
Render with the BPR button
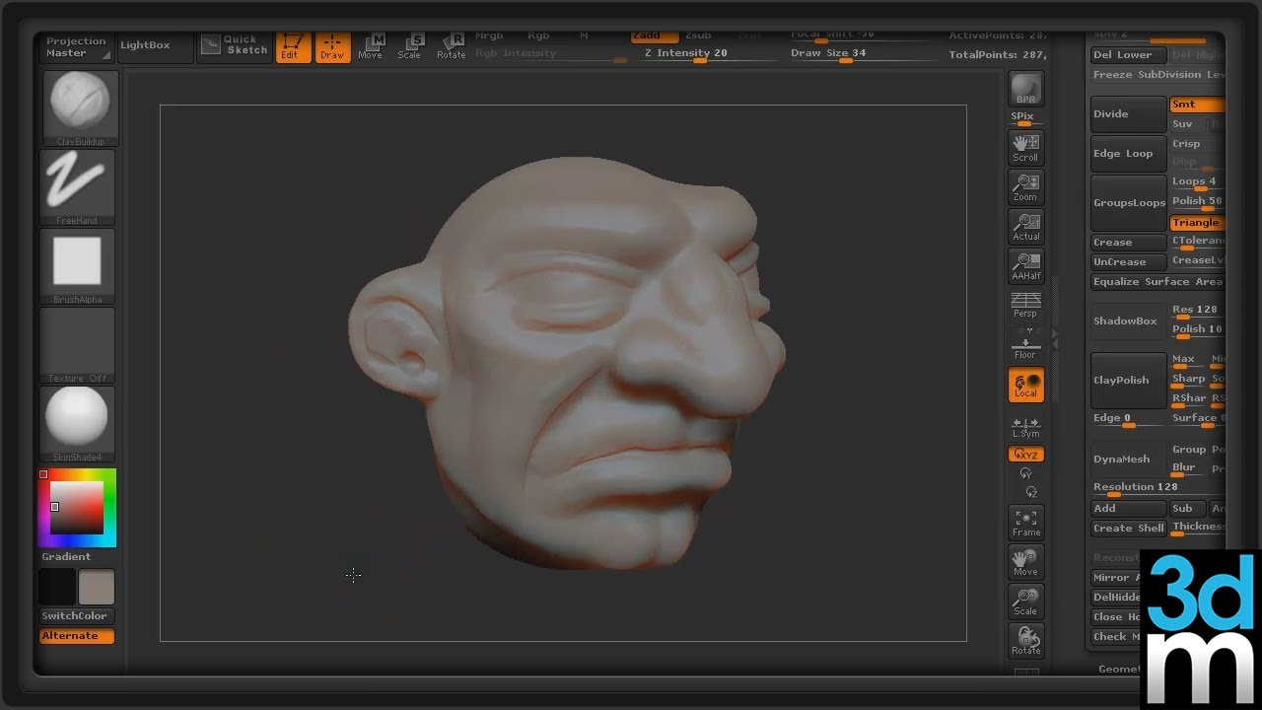(1026, 90)
